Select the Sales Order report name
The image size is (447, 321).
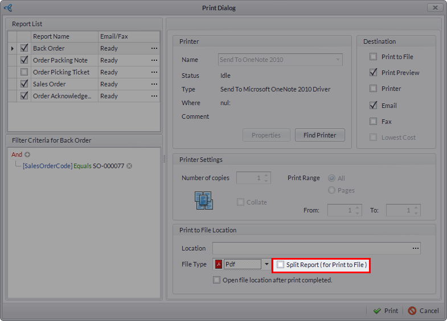50,84
